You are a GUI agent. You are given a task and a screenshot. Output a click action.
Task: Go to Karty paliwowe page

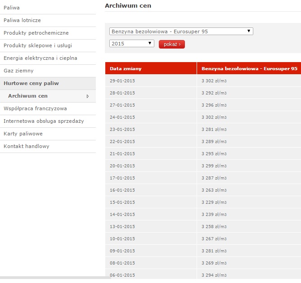click(x=23, y=134)
